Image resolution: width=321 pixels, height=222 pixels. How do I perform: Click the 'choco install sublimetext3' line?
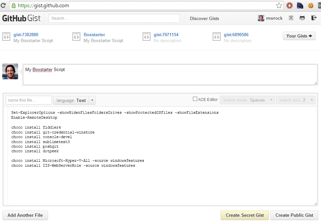40,142
